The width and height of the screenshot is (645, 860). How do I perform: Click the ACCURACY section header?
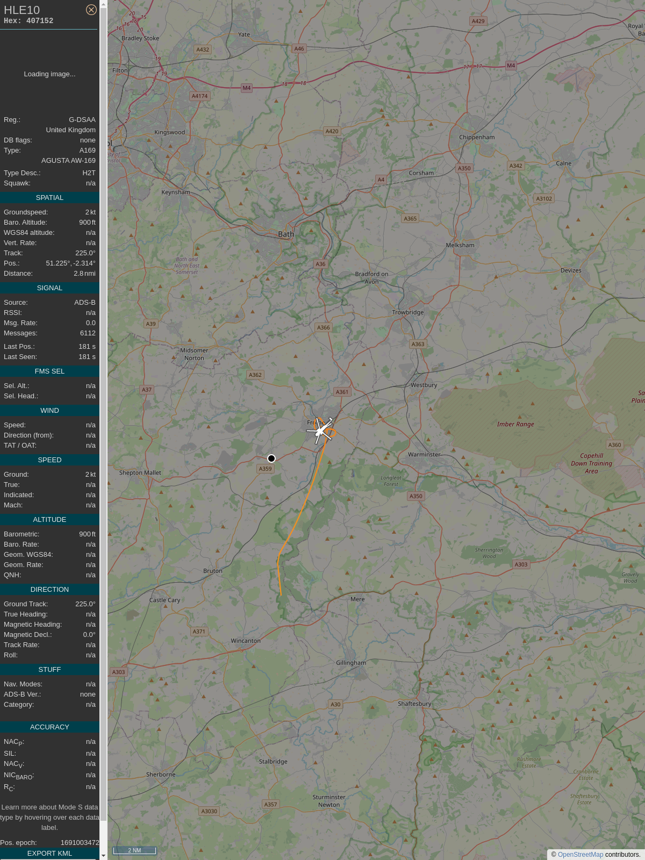point(49,727)
